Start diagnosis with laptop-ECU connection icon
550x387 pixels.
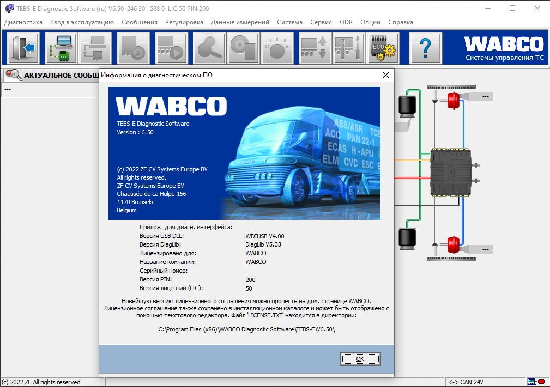(61, 48)
